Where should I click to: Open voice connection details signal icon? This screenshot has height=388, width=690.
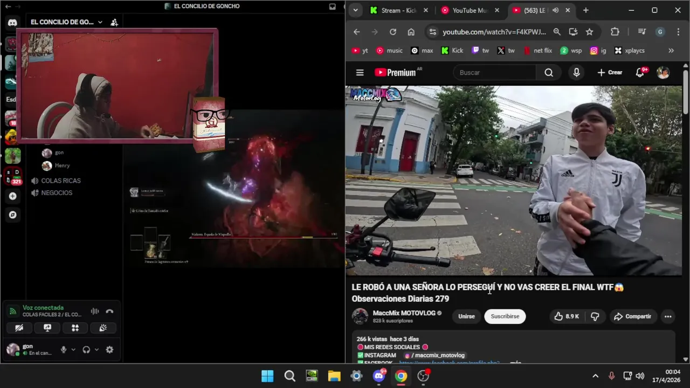pyautogui.click(x=12, y=311)
